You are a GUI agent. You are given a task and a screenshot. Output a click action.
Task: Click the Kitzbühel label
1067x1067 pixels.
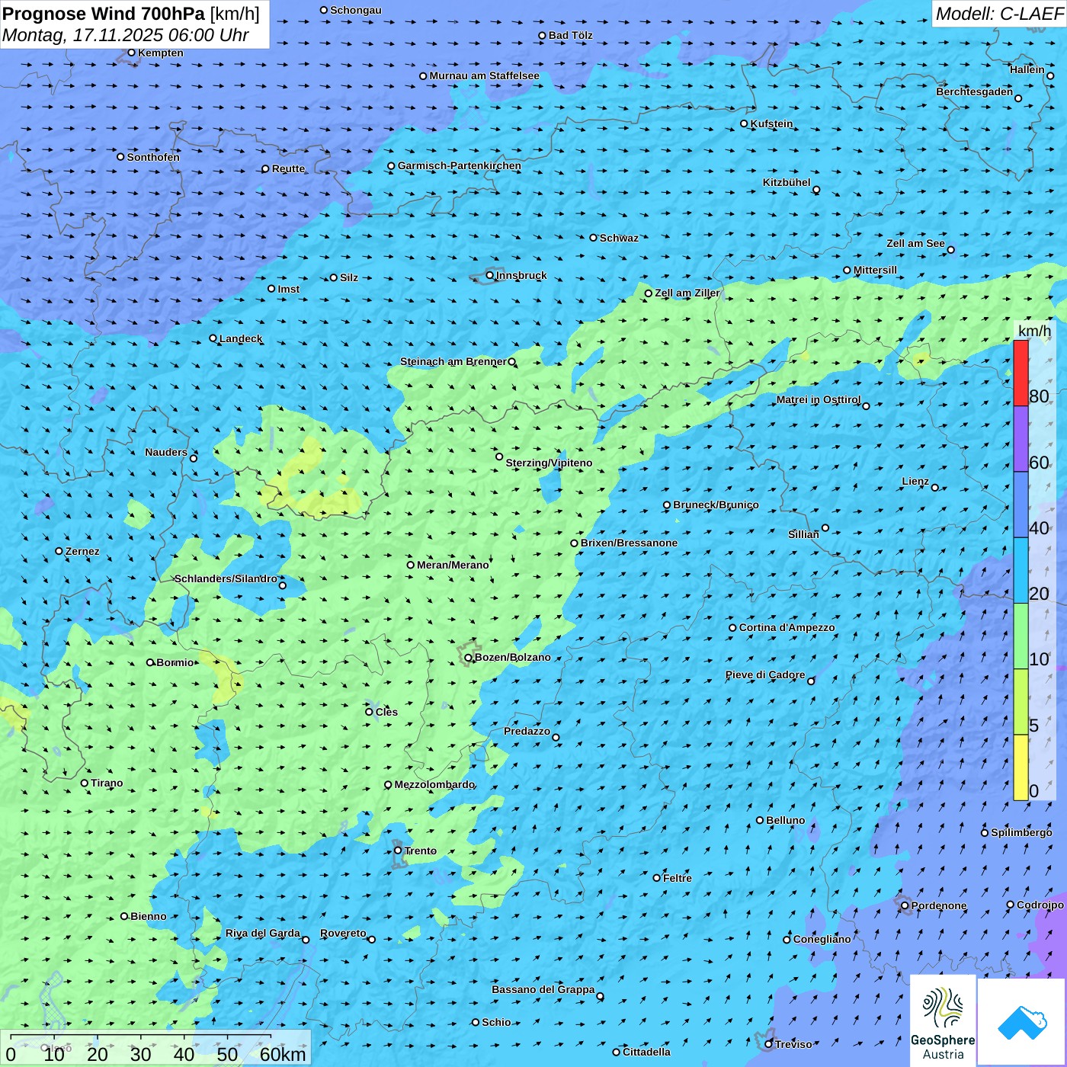787,182
